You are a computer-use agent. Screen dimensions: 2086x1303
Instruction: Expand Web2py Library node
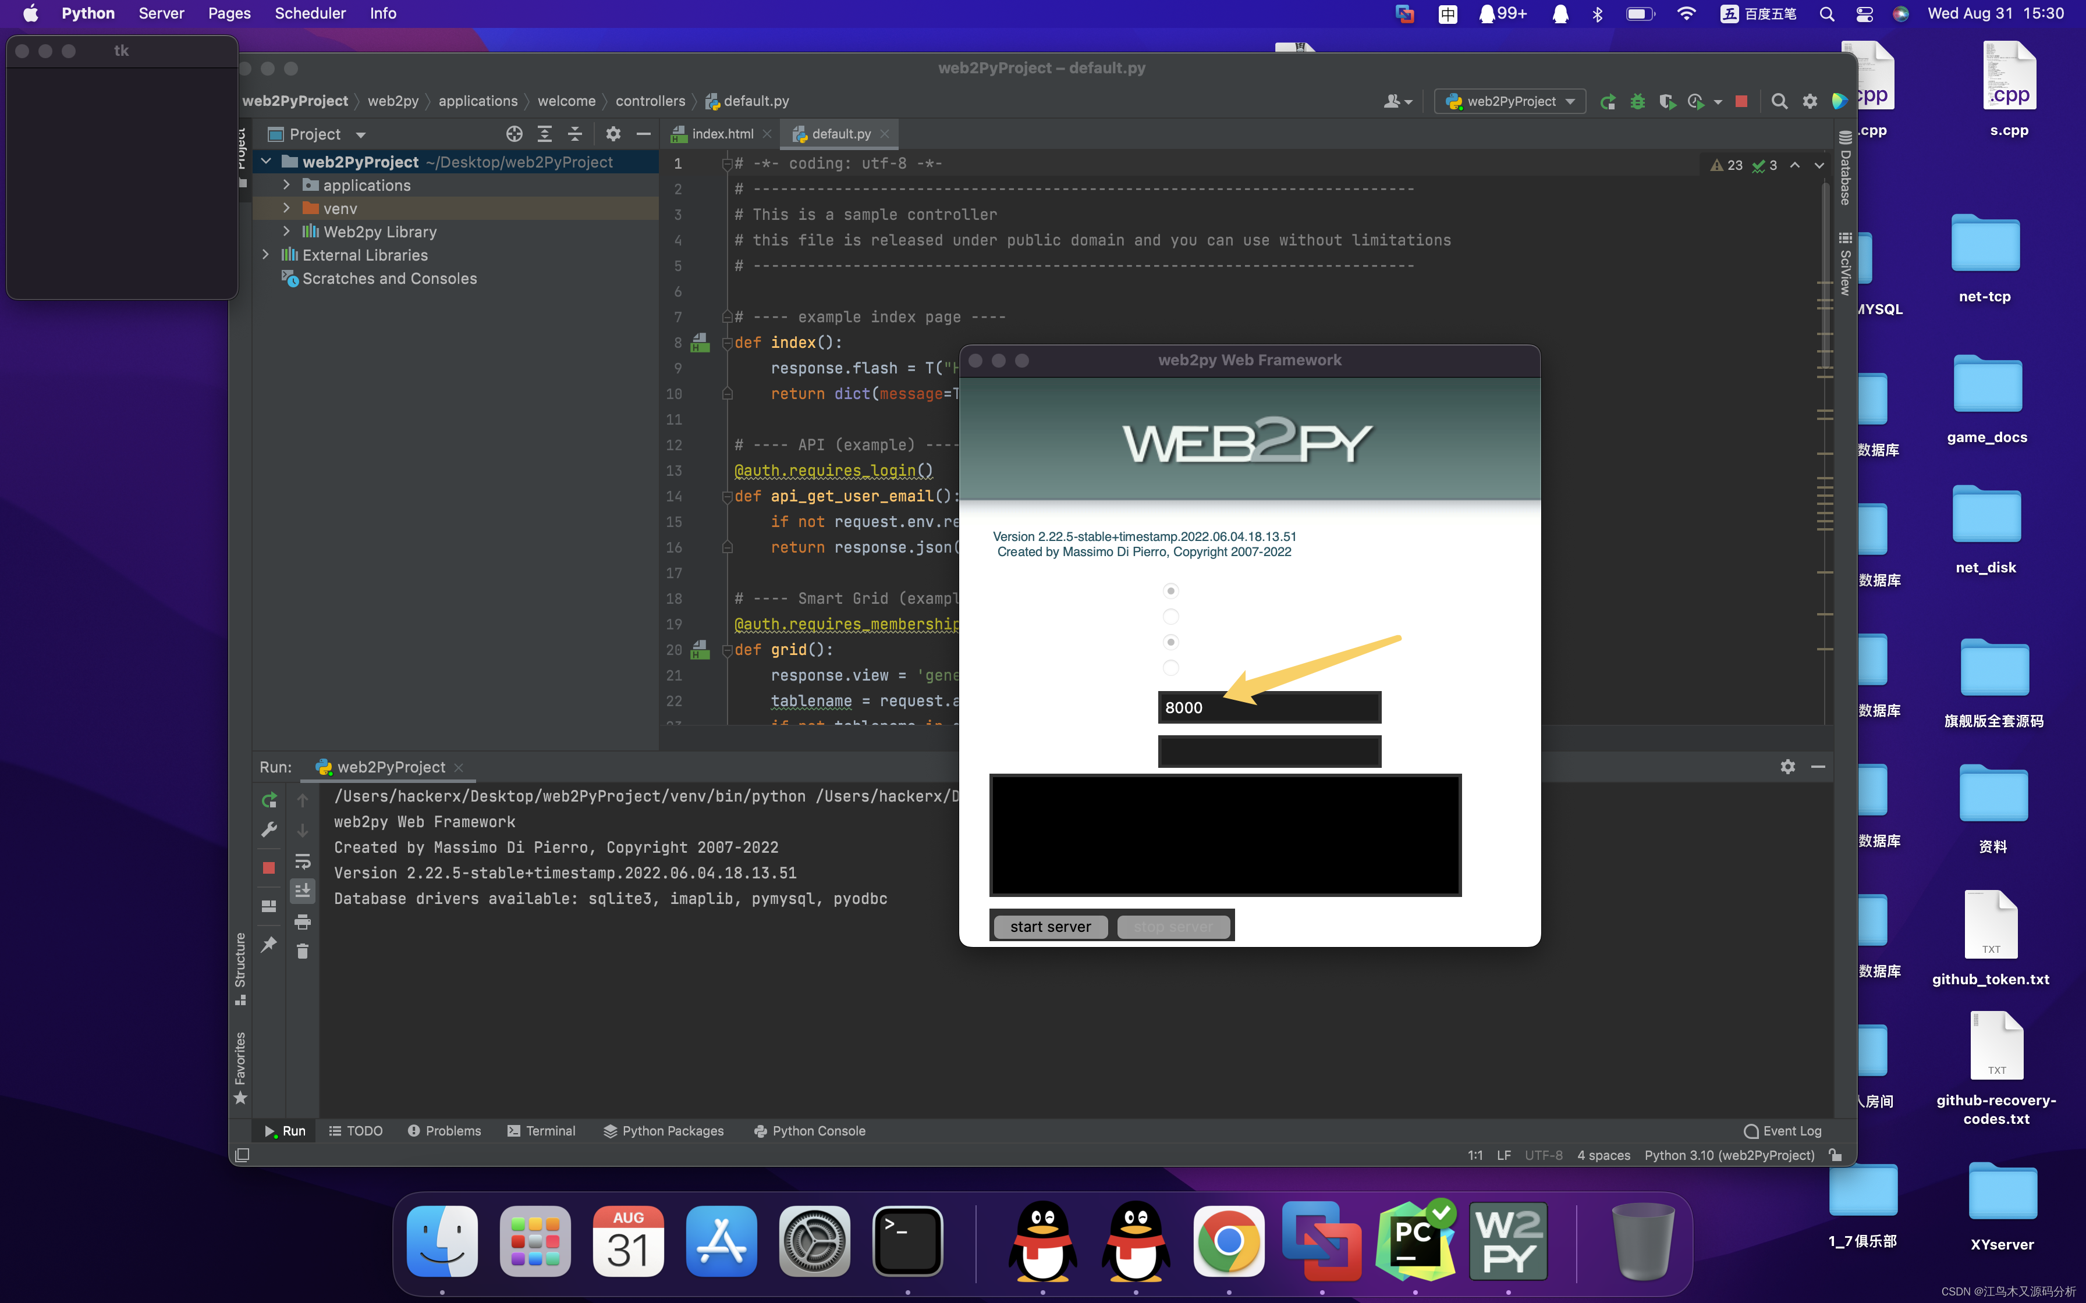tap(286, 232)
